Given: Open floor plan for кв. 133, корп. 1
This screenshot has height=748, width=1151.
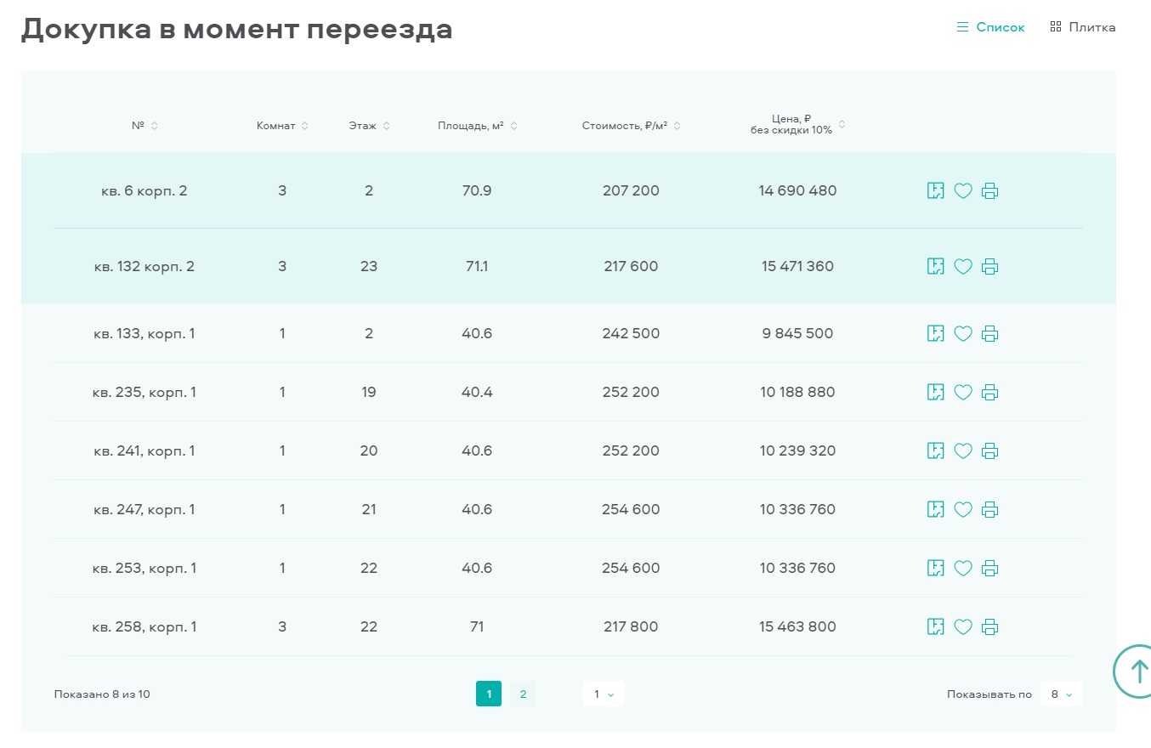Looking at the screenshot, I should [x=935, y=333].
